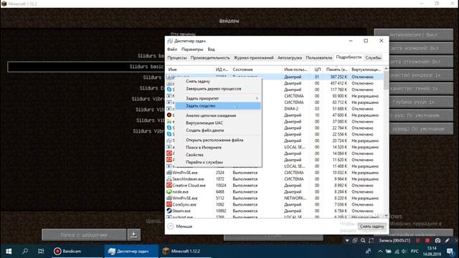Switch to the Процессы tab
Screen dimensions: 459x258
pyautogui.click(x=177, y=57)
